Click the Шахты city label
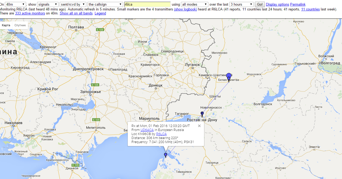 pyautogui.click(x=215, y=96)
